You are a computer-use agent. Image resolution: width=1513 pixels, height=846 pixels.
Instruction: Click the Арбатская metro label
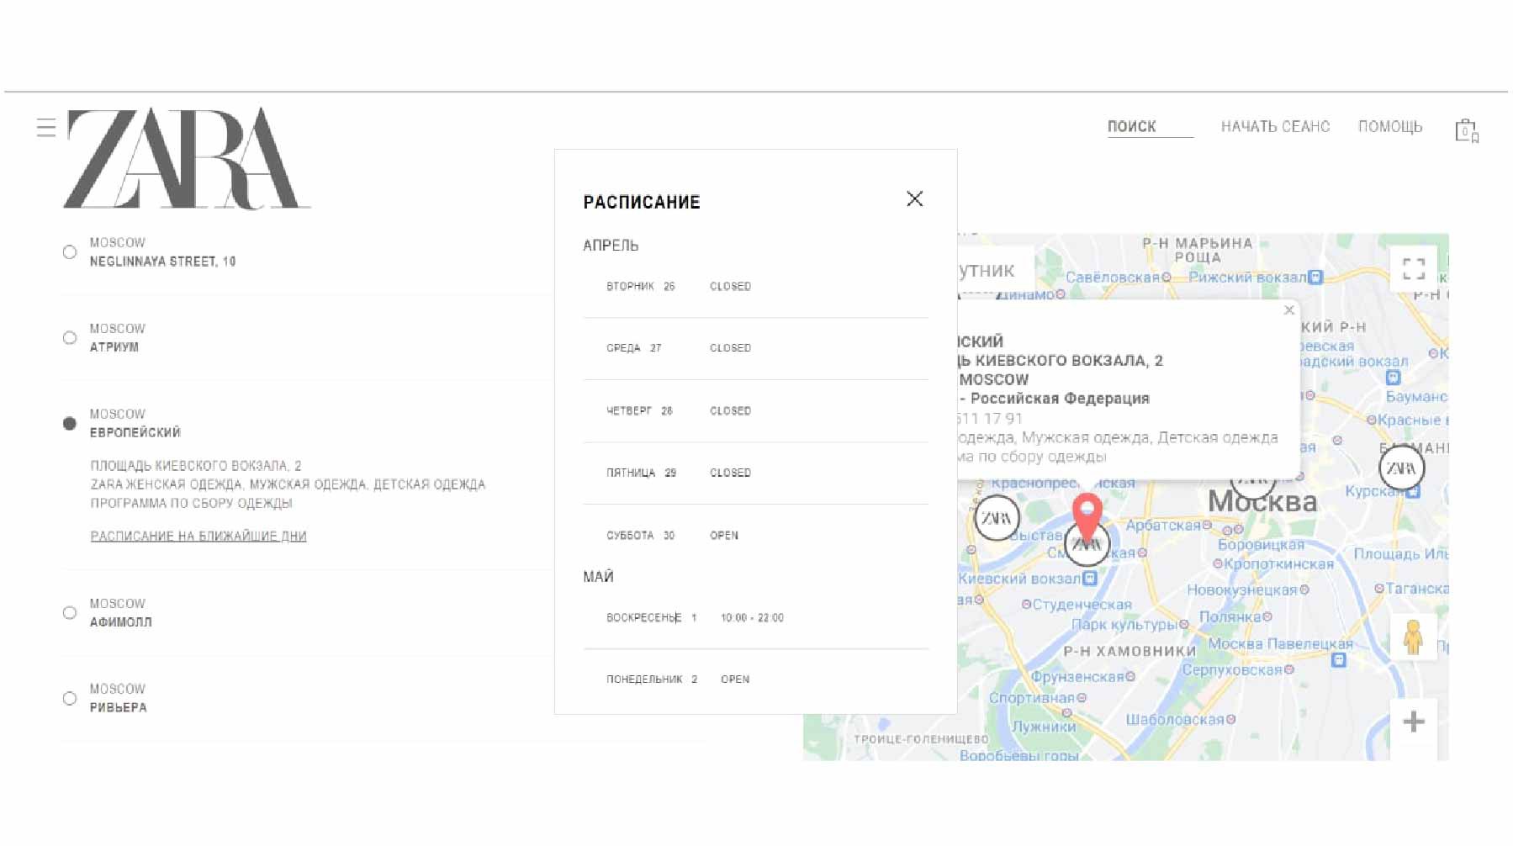tap(1163, 526)
